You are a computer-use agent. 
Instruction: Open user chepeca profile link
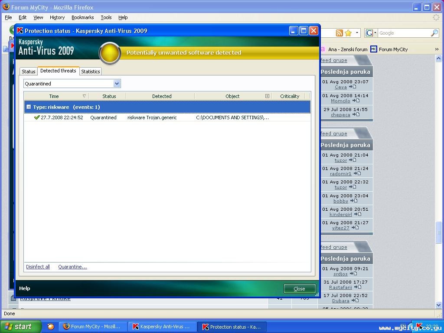tap(340, 114)
